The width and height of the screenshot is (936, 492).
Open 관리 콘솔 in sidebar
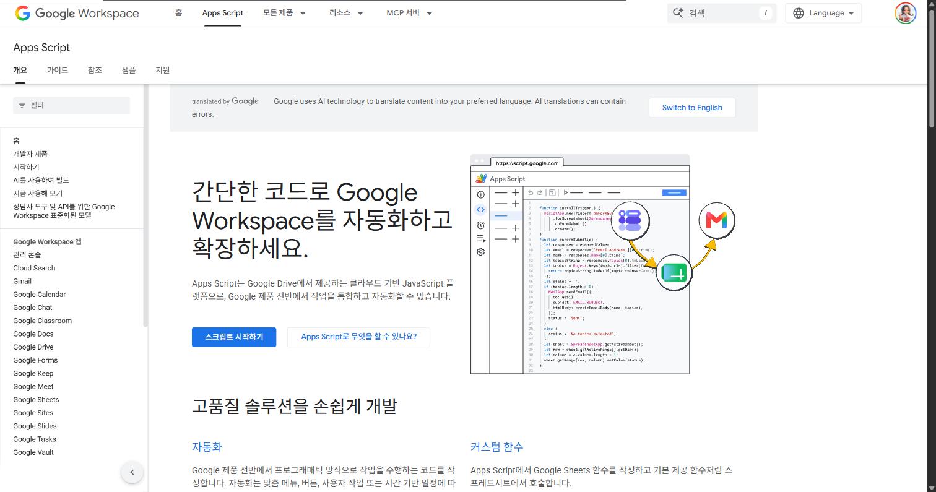pos(27,255)
